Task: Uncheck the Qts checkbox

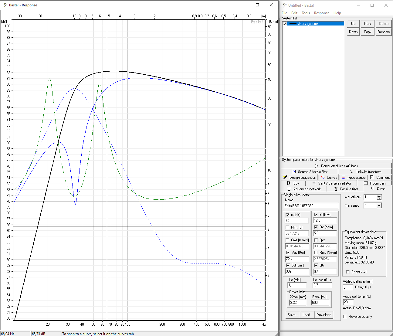Action: point(316,265)
